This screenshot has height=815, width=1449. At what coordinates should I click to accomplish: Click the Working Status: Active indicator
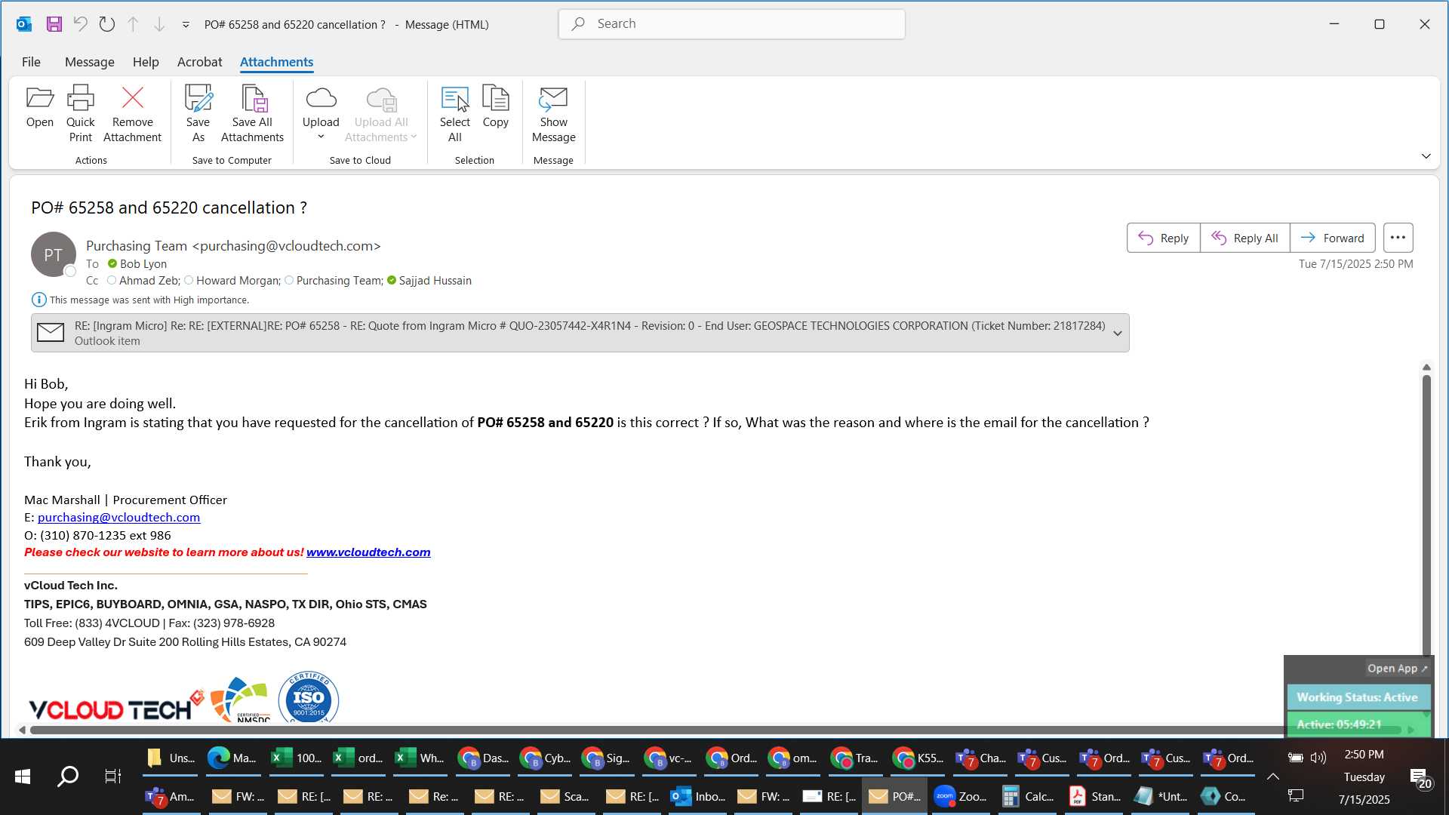[1357, 697]
